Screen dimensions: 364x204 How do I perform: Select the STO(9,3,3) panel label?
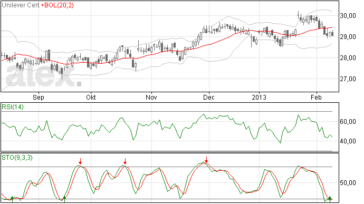pos(17,158)
